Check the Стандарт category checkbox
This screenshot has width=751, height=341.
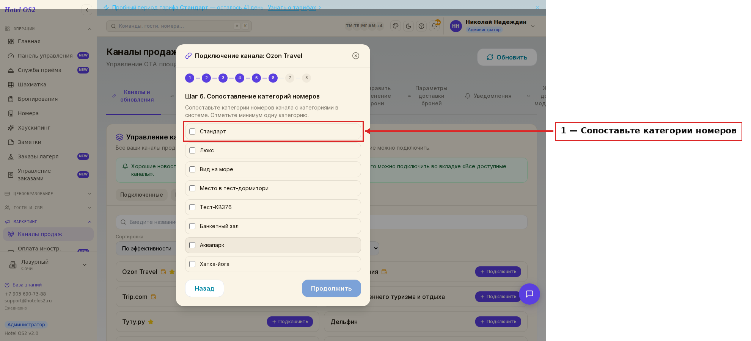pos(192,131)
